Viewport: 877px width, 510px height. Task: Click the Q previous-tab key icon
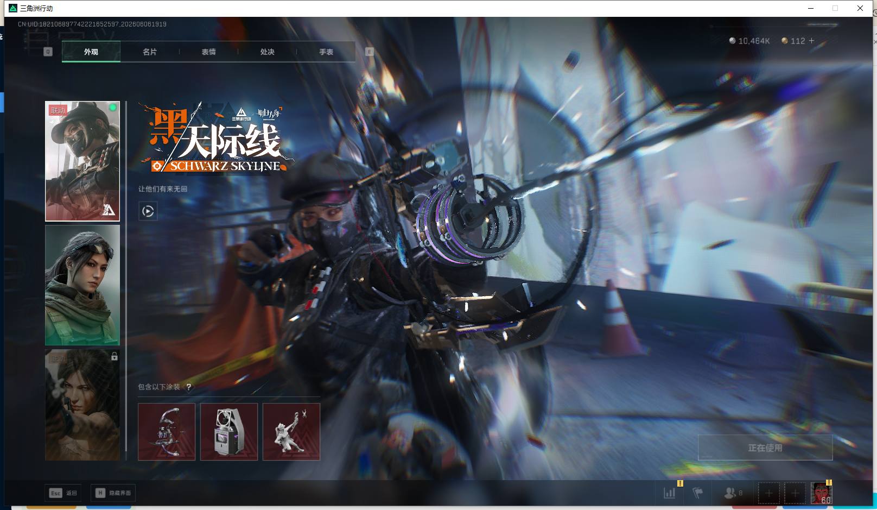pos(48,52)
